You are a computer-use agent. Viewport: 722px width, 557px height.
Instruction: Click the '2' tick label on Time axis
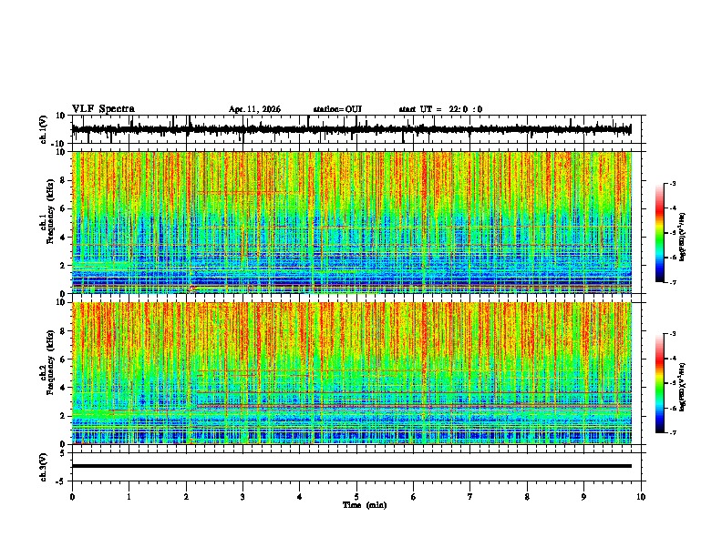pos(186,497)
